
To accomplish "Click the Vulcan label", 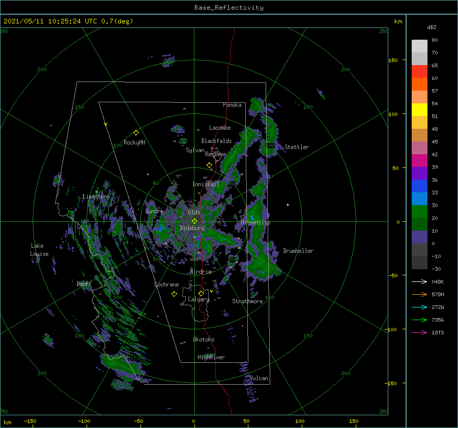I will coord(259,378).
